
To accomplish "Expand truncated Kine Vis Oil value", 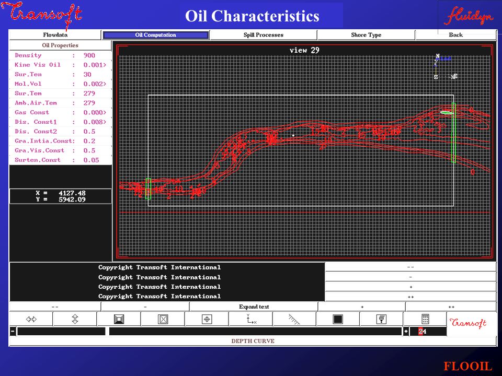I will click(95, 65).
